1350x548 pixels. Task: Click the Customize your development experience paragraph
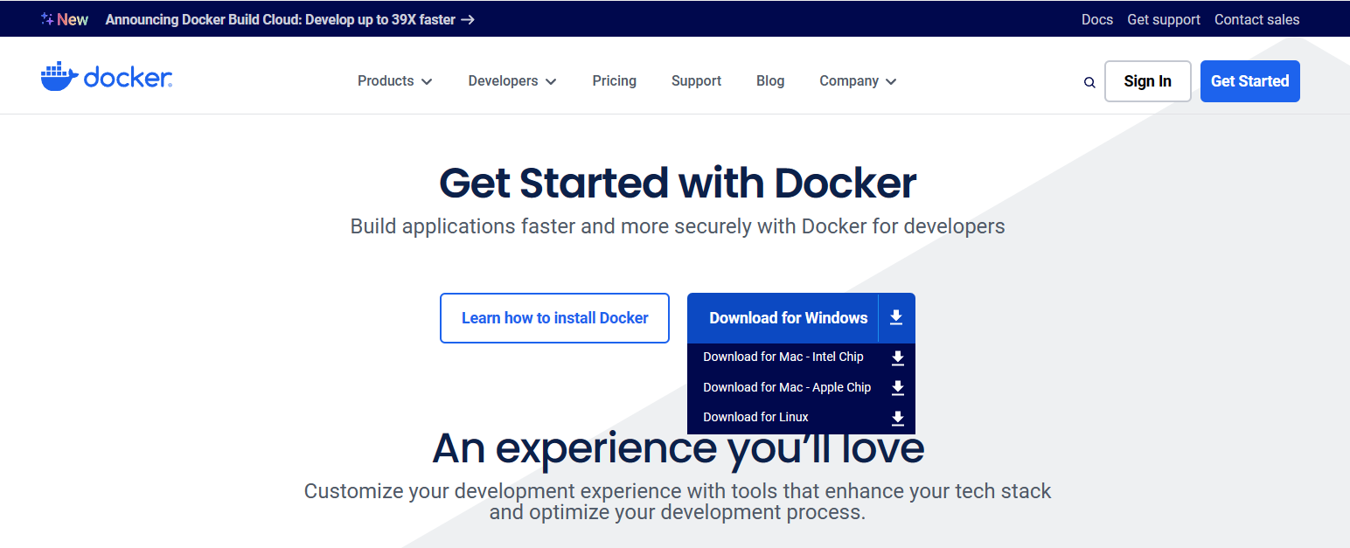click(678, 502)
